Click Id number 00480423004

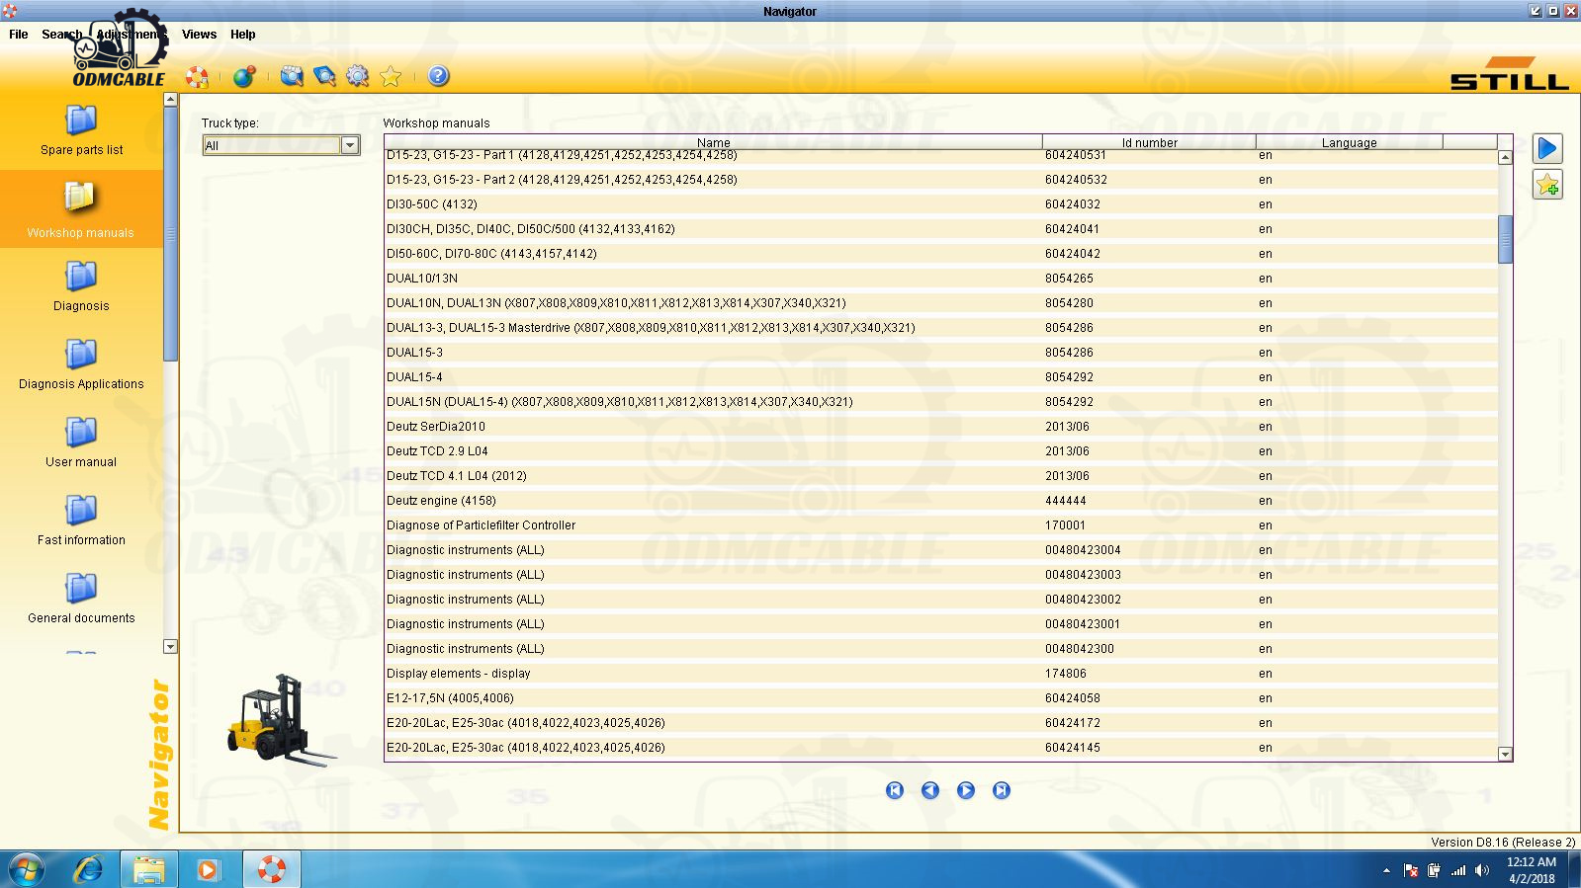(x=1083, y=550)
